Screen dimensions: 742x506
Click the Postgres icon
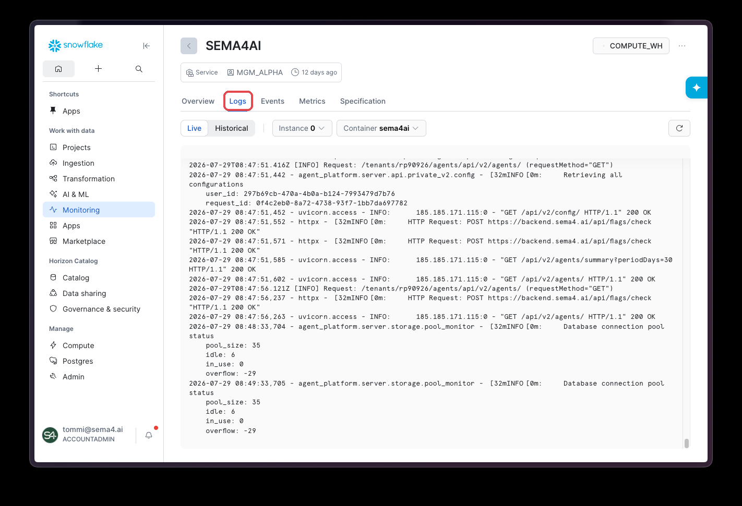coord(53,361)
